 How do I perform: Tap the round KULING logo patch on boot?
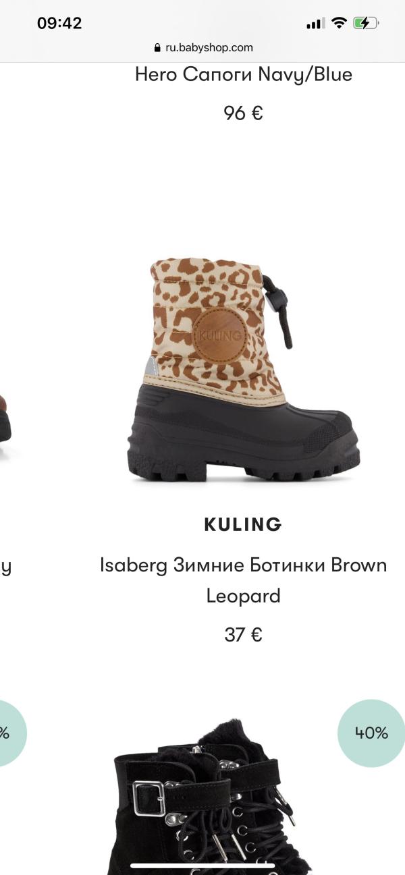pyautogui.click(x=218, y=335)
